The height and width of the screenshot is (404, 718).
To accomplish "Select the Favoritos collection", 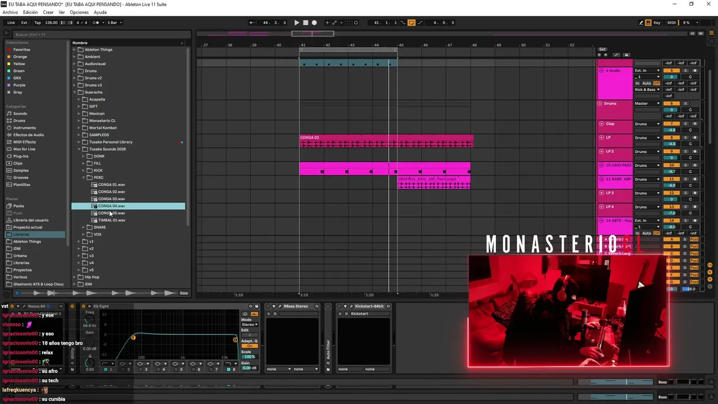I will [22, 49].
